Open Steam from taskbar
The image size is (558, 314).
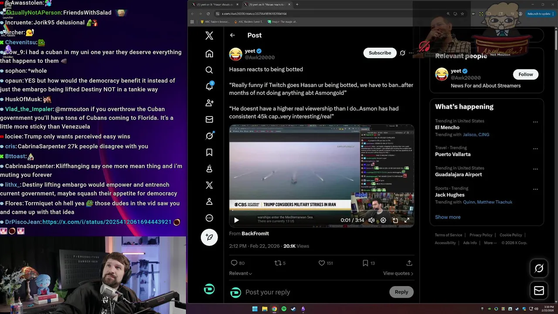293,309
